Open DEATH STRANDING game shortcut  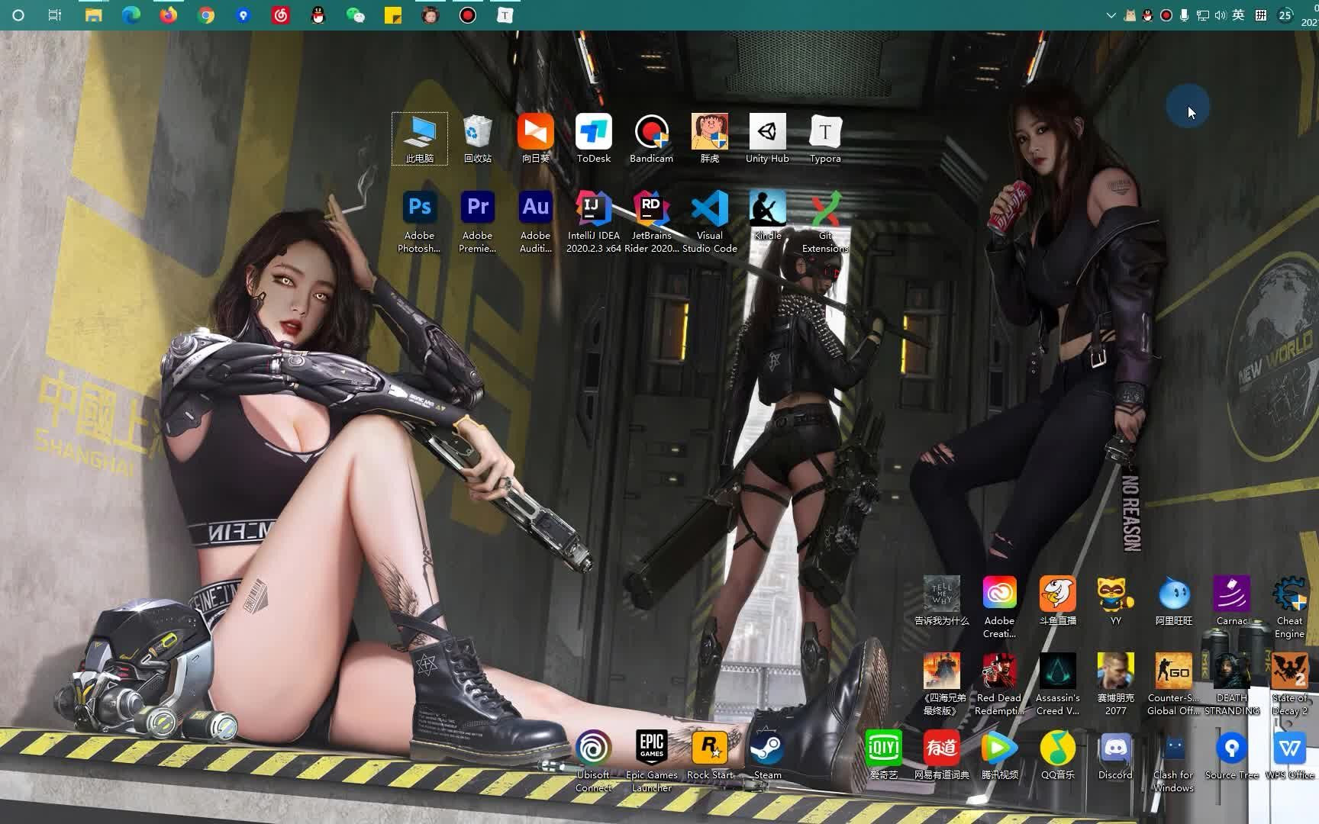[x=1232, y=684]
